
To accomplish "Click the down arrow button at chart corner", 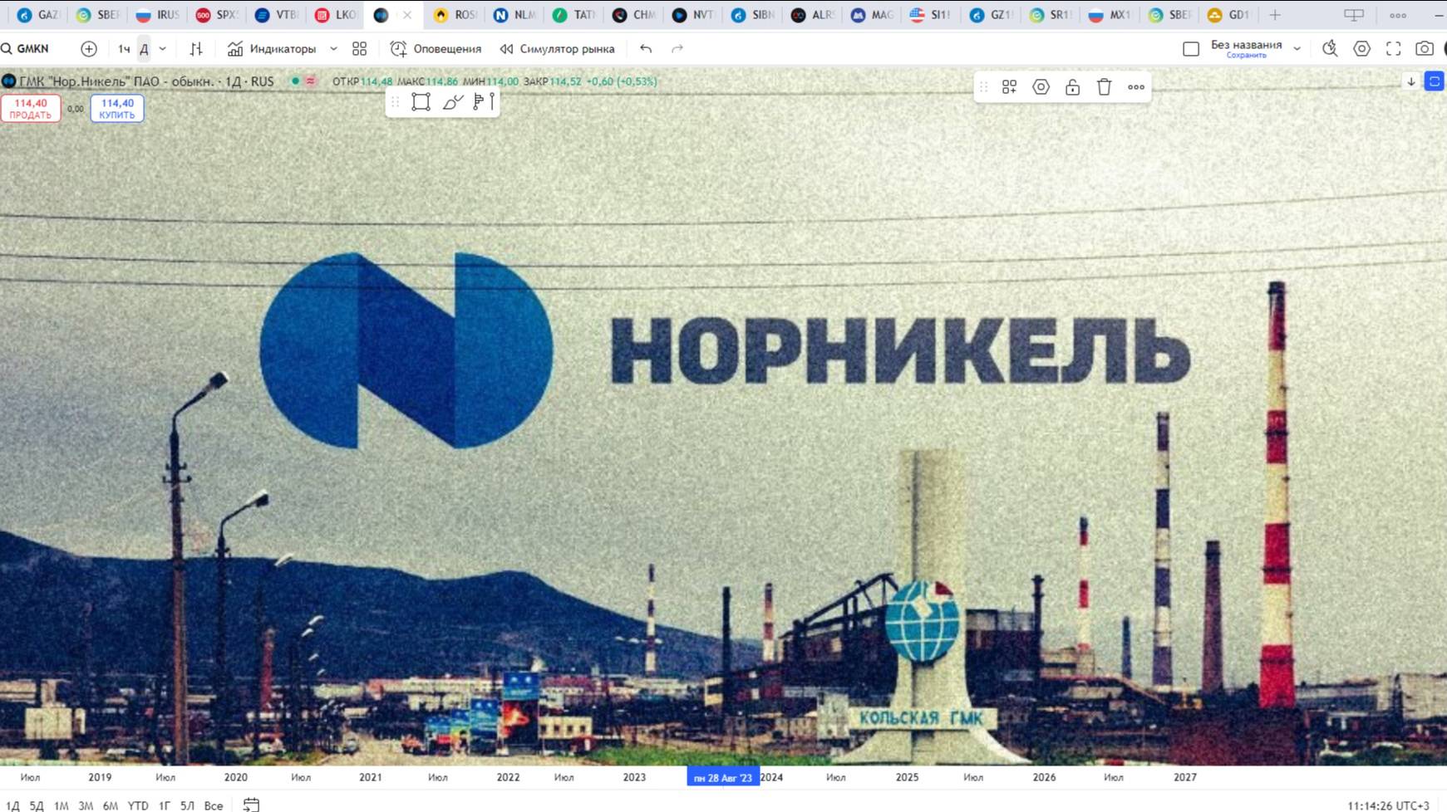I will click(1411, 81).
